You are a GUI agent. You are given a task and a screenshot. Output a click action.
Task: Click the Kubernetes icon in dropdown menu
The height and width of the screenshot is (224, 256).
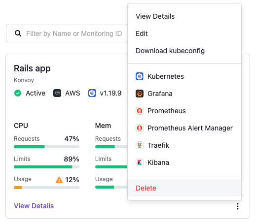pyautogui.click(x=140, y=76)
